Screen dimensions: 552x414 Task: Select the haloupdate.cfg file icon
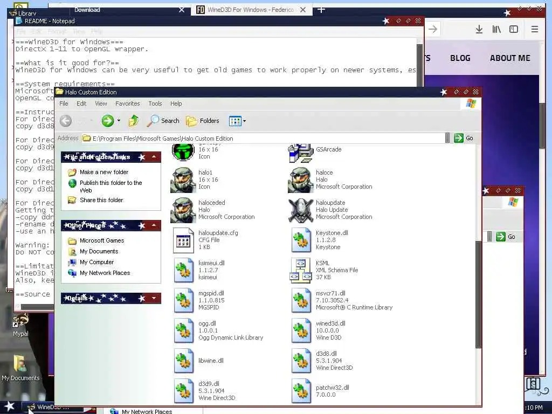tap(183, 240)
